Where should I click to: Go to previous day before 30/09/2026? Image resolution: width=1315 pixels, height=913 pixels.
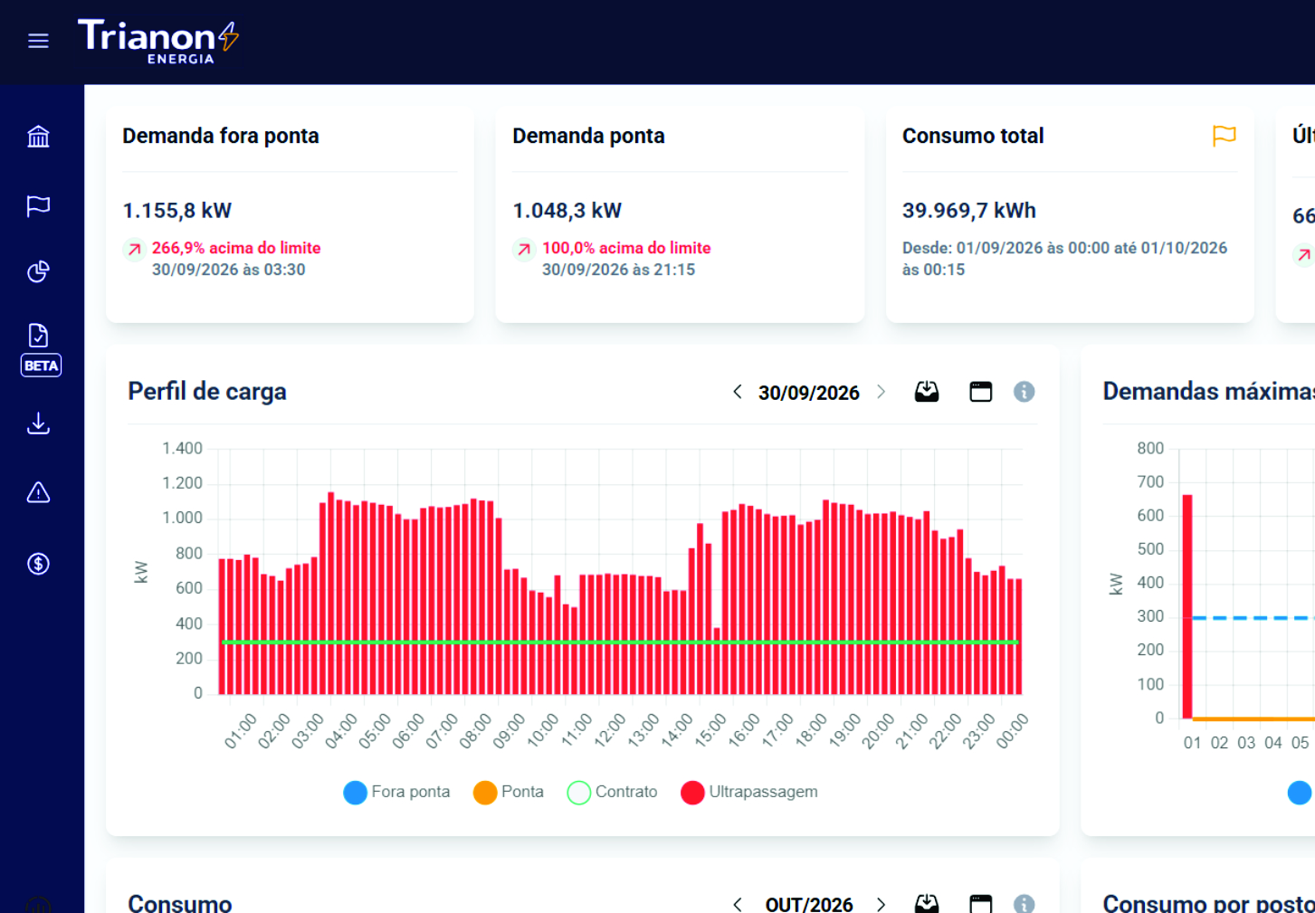738,392
